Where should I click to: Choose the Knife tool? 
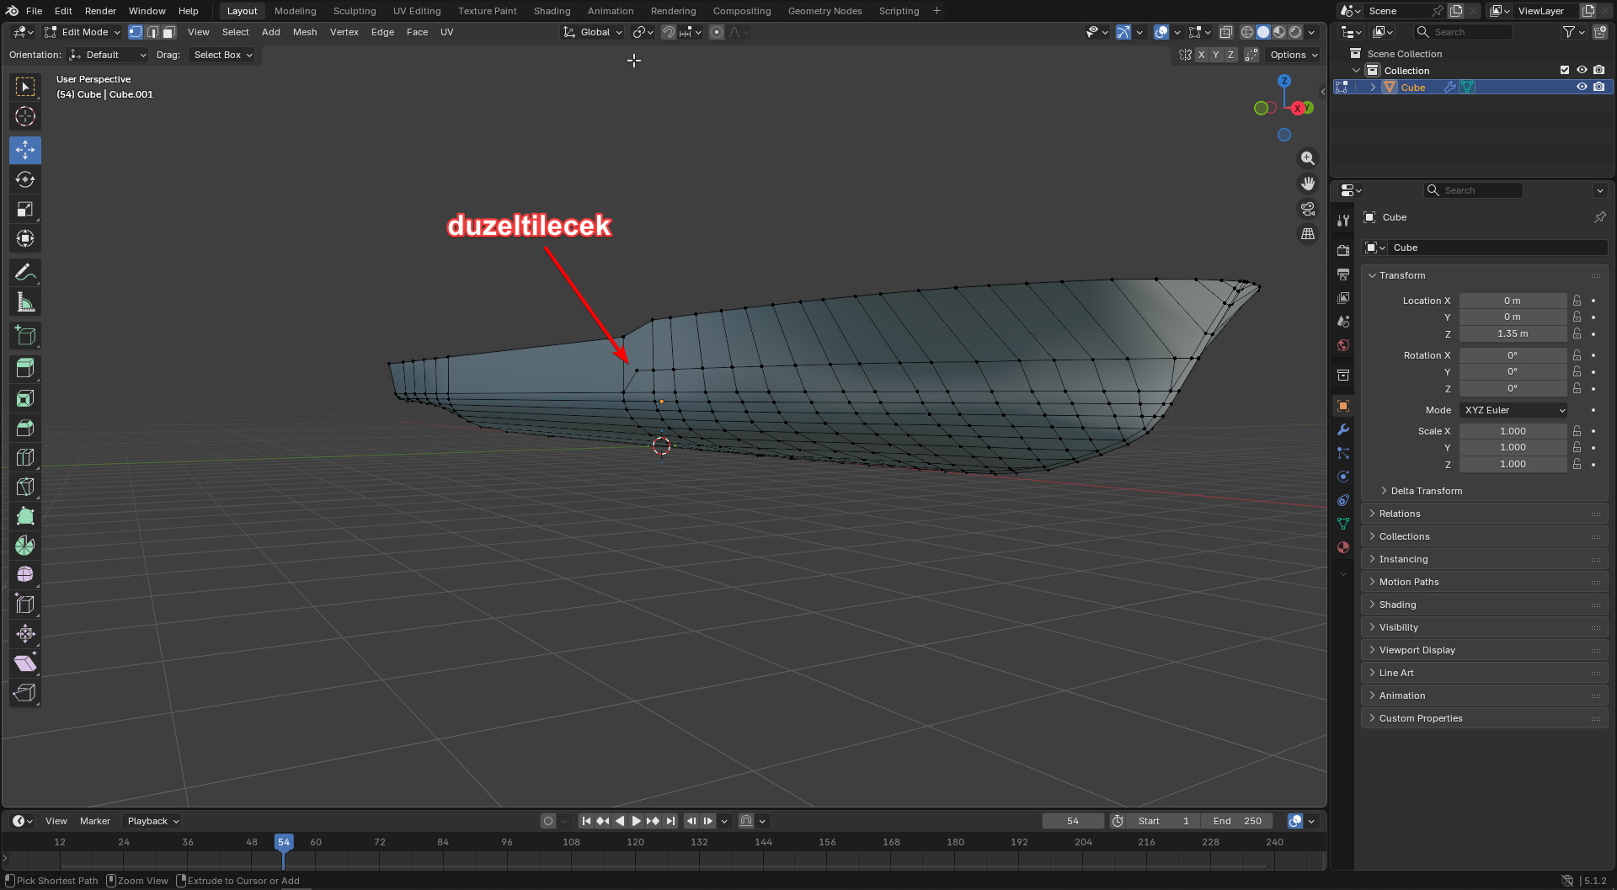click(25, 486)
